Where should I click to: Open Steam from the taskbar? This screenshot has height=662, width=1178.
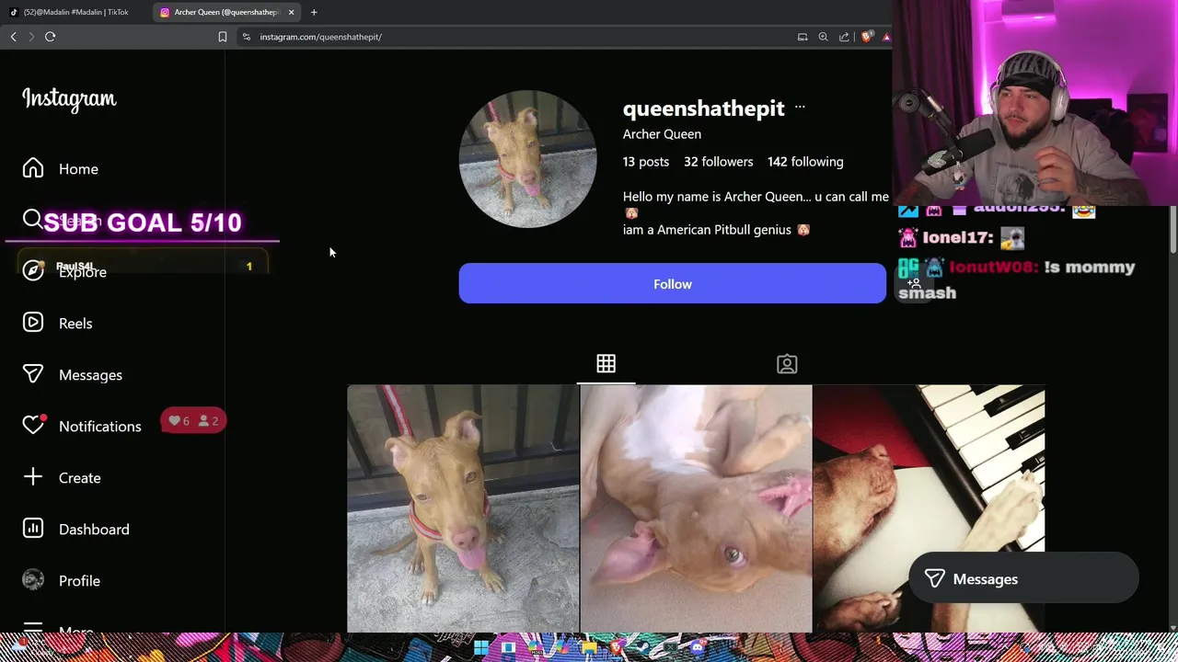643,647
